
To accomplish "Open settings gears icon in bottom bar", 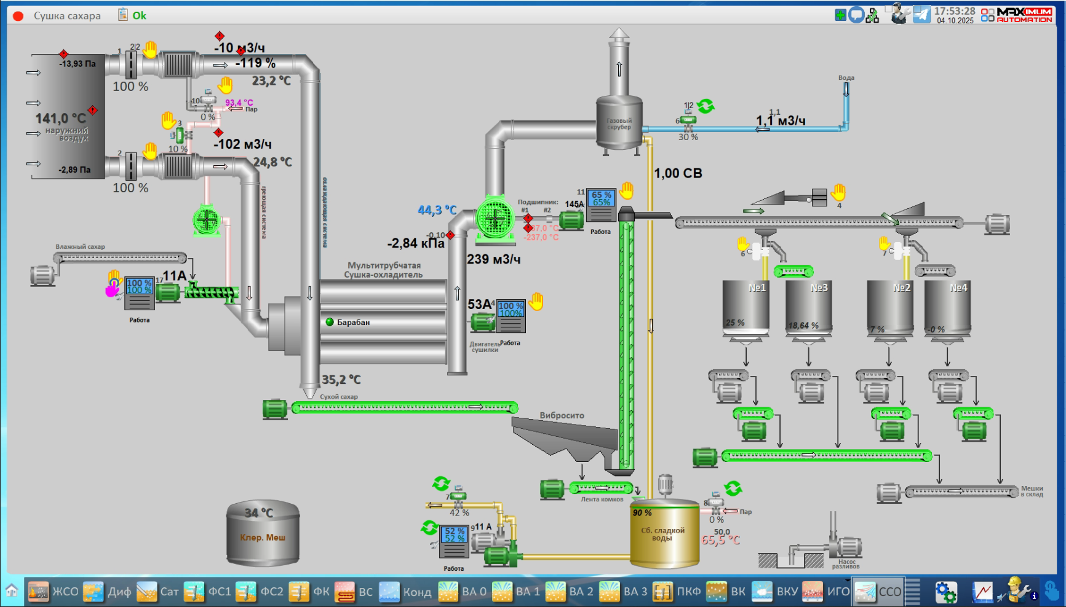I will (945, 592).
